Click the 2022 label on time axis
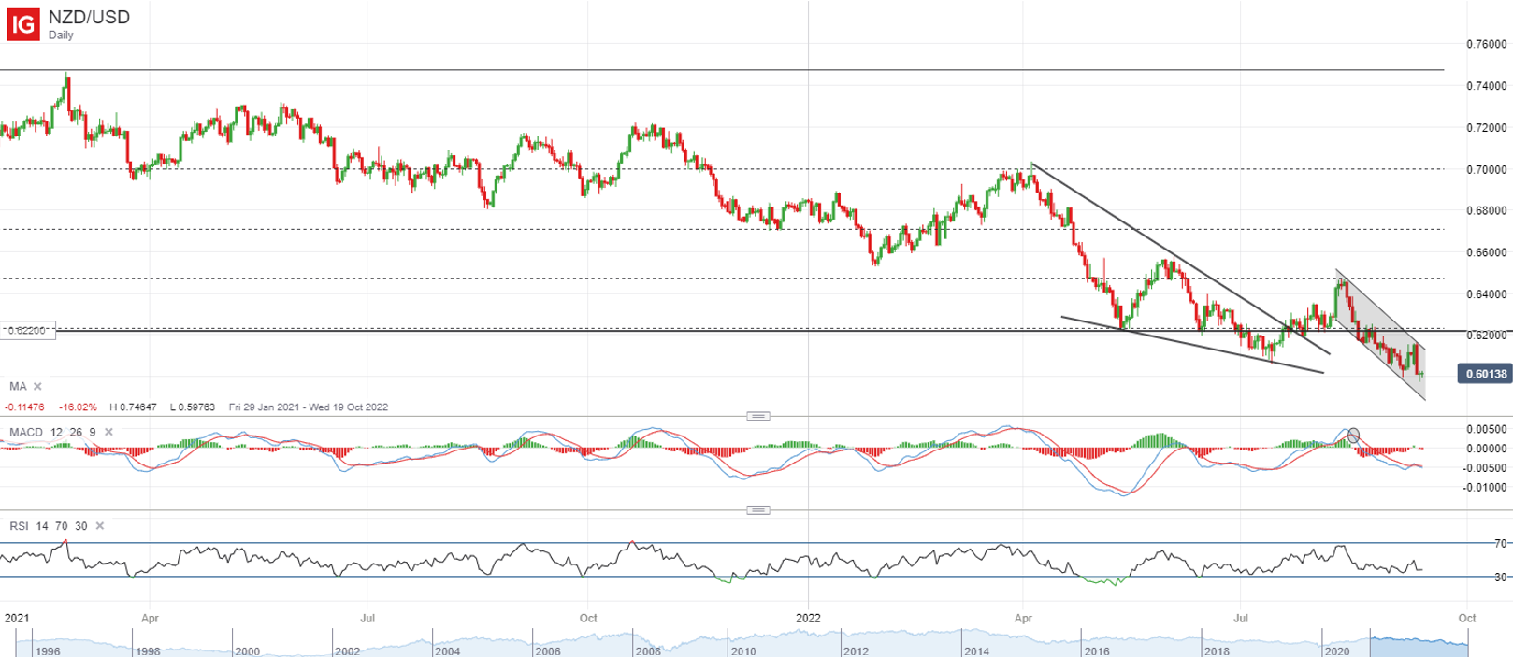The width and height of the screenshot is (1513, 657). pos(808,618)
